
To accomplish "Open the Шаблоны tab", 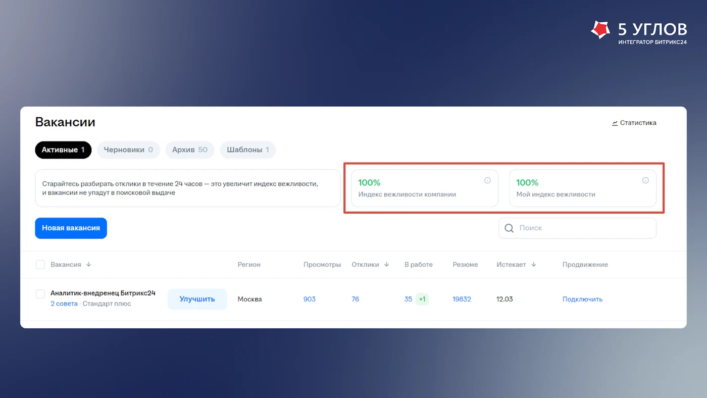I will pos(248,150).
